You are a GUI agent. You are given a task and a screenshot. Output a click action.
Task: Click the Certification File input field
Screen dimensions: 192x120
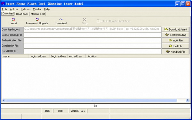92,46
